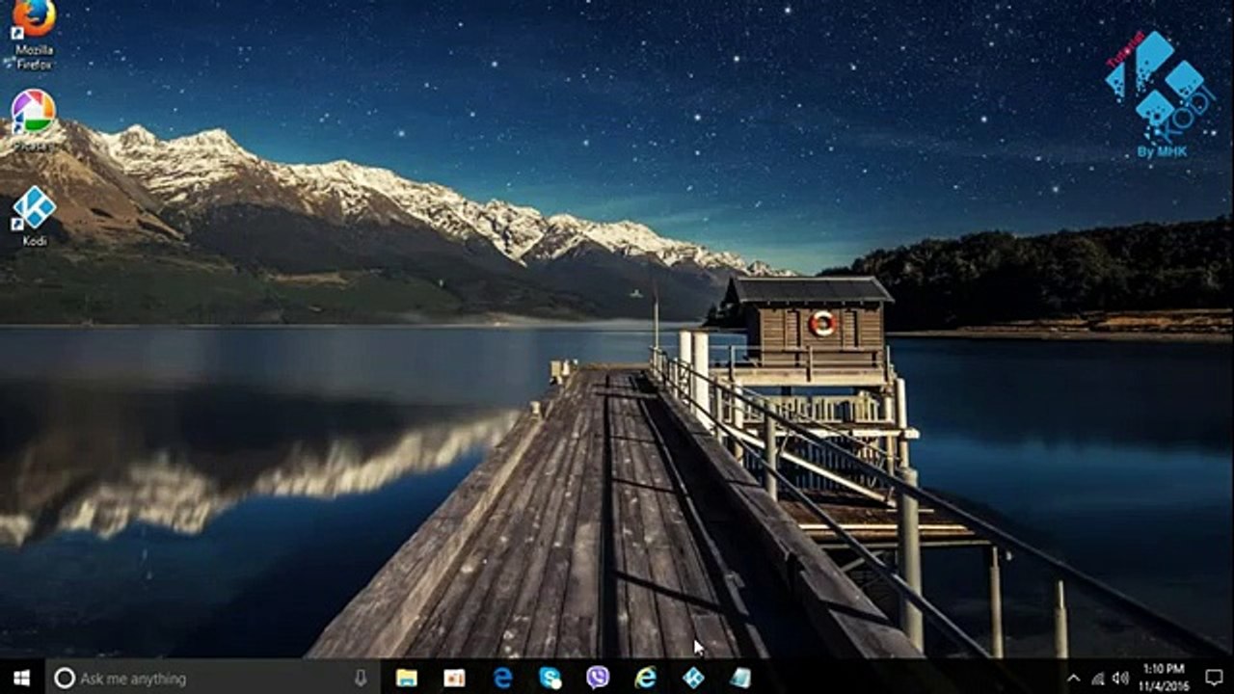Show hidden system tray icons
This screenshot has width=1234, height=694.
(x=1074, y=678)
